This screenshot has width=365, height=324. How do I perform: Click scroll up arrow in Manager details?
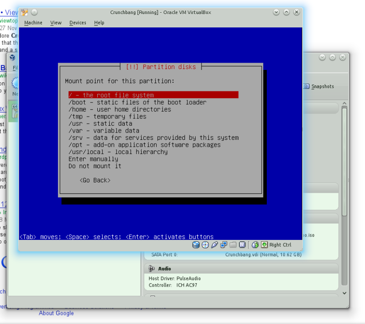pyautogui.click(x=344, y=103)
